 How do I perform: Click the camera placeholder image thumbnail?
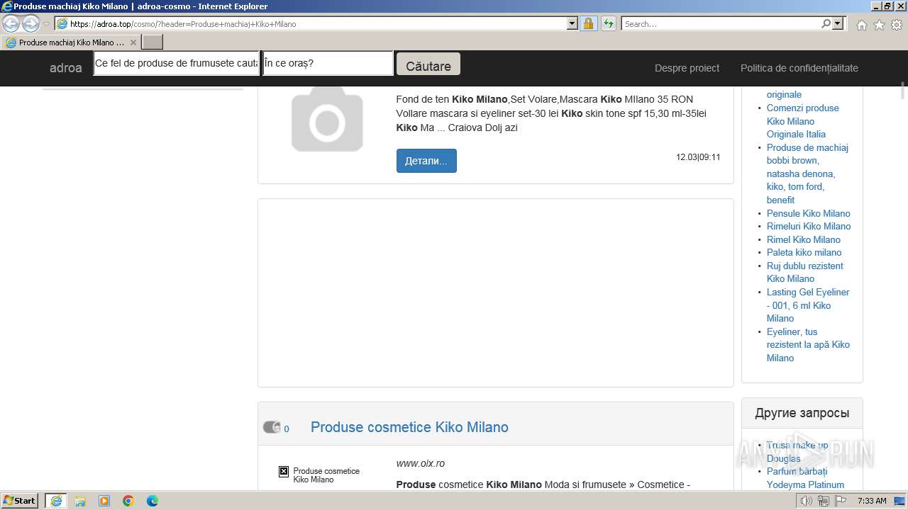click(327, 119)
